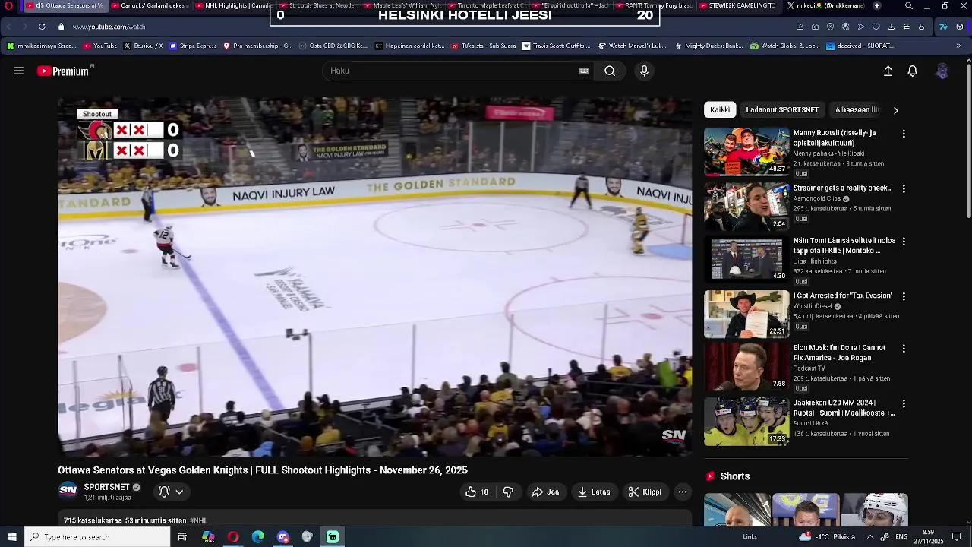Viewport: 972px width, 547px height.
Task: Open Windows Start menu
Action: pos(11,537)
